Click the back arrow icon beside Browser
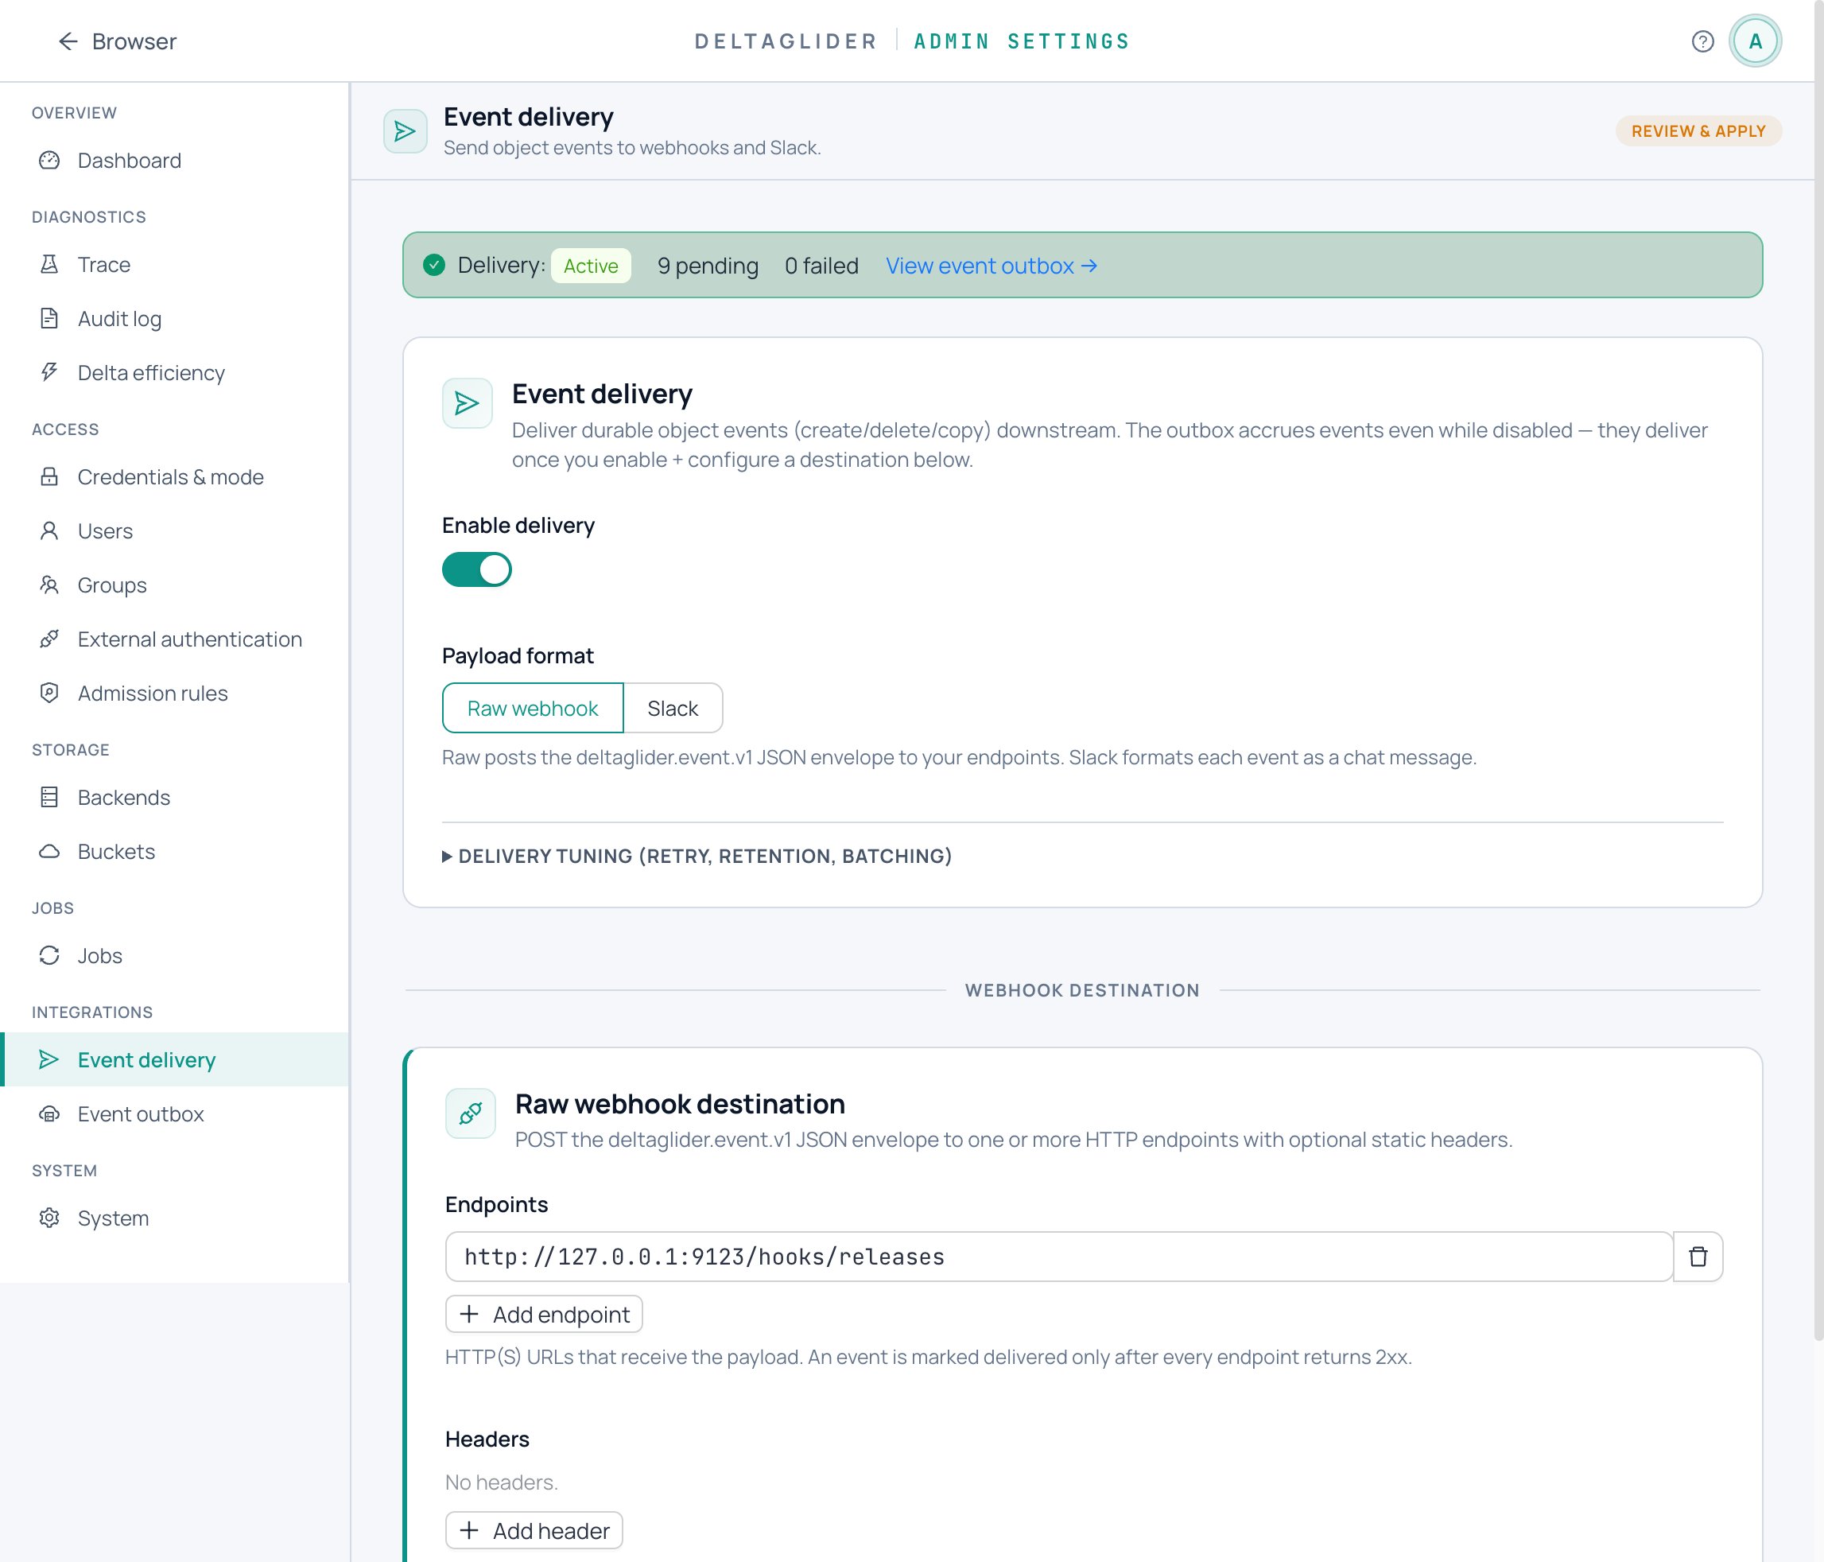Viewport: 1824px width, 1562px height. (68, 41)
